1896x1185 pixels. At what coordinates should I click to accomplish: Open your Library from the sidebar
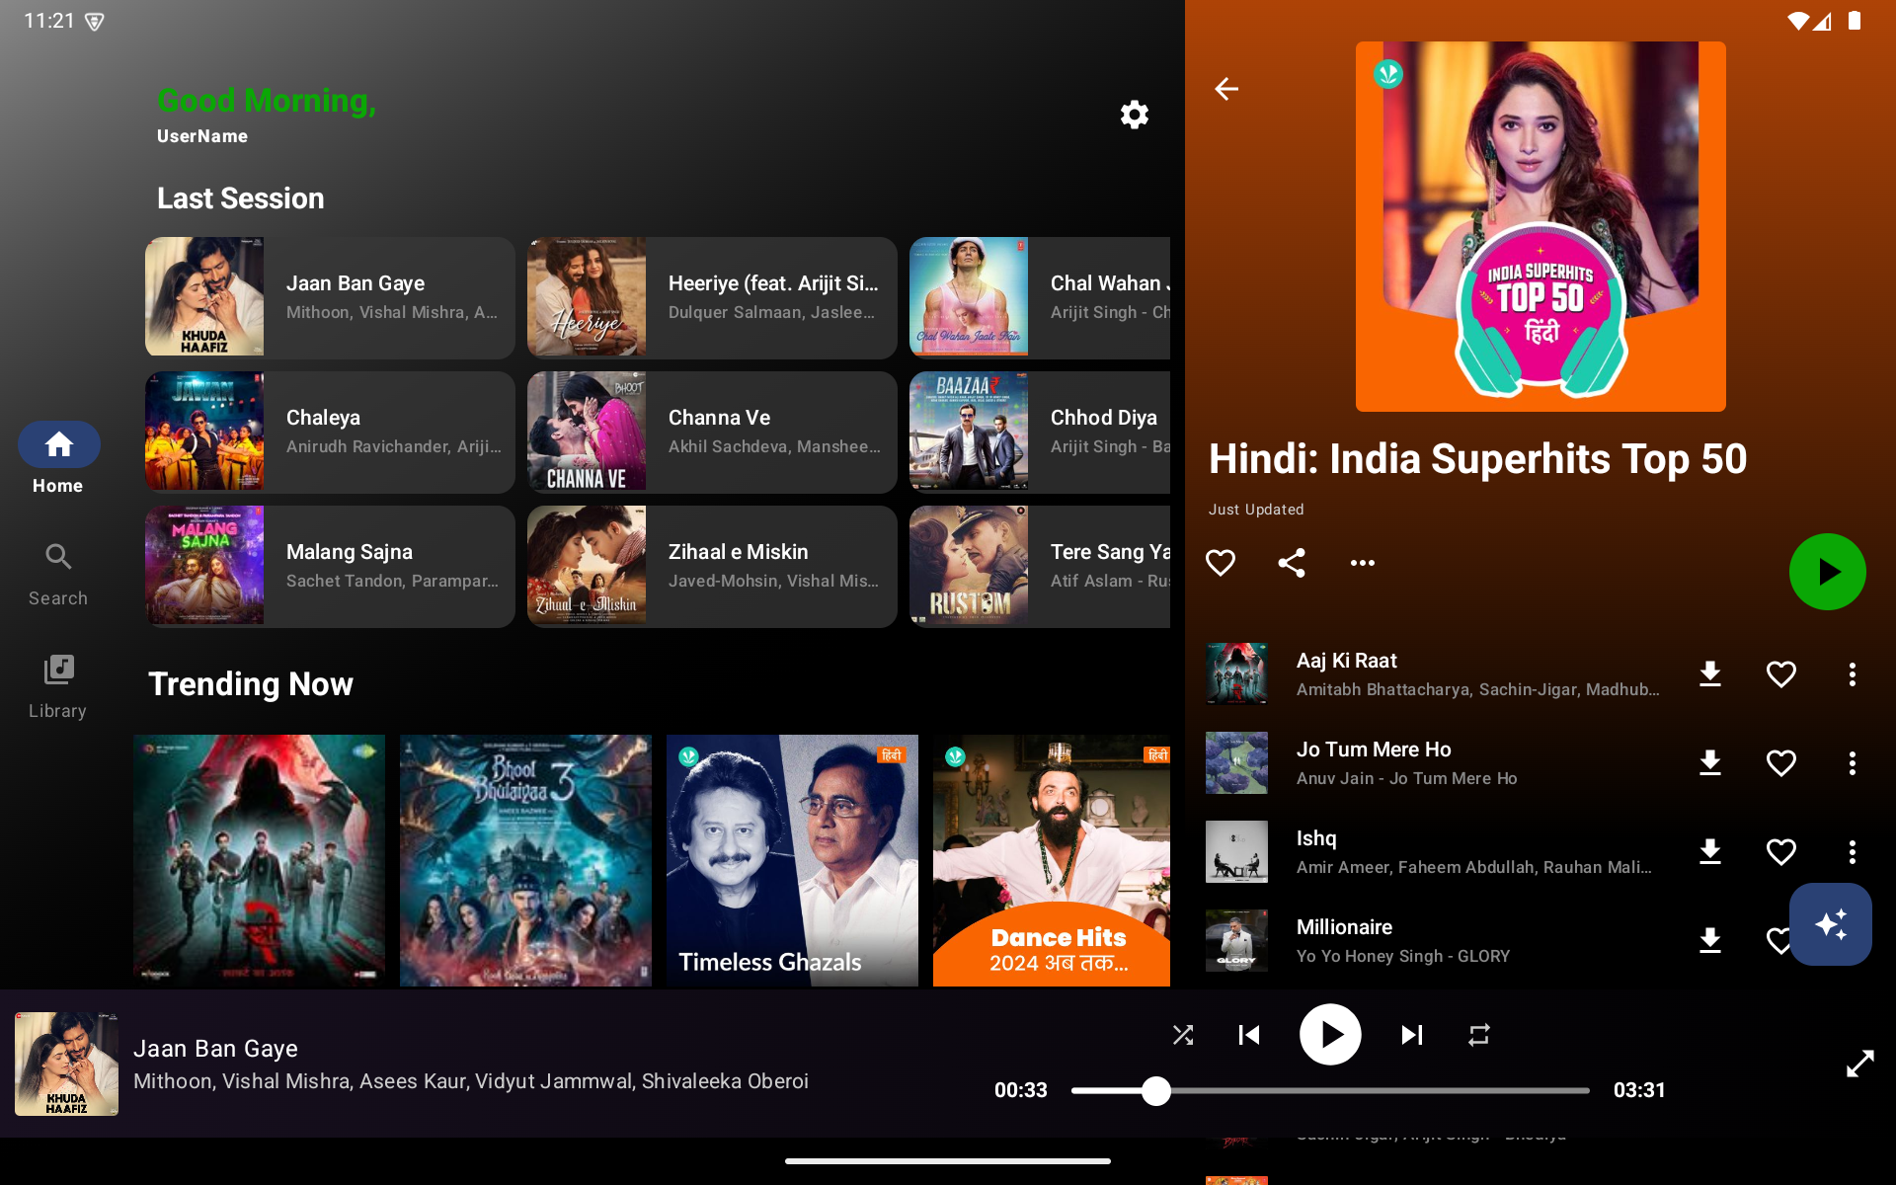point(57,684)
